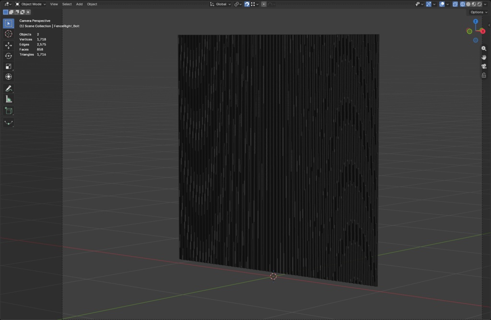Click the blue Z axis gizmo

pyautogui.click(x=475, y=21)
